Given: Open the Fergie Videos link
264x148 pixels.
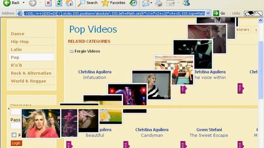Looking at the screenshot, I should click(x=87, y=51).
